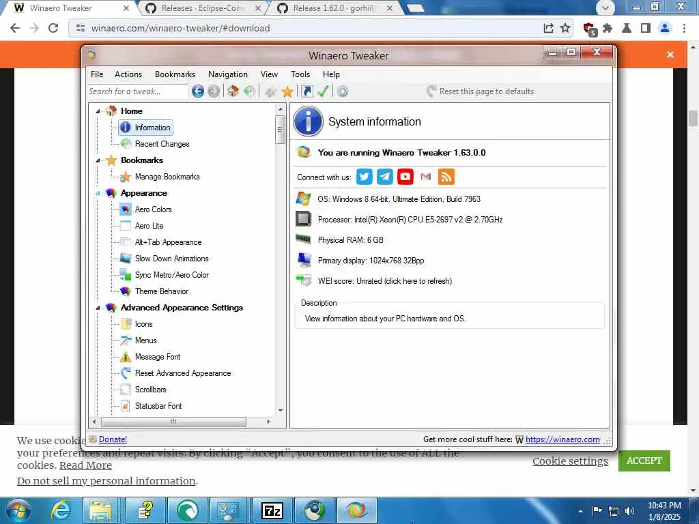
Task: Open Chrome side panel icon
Action: point(646,28)
